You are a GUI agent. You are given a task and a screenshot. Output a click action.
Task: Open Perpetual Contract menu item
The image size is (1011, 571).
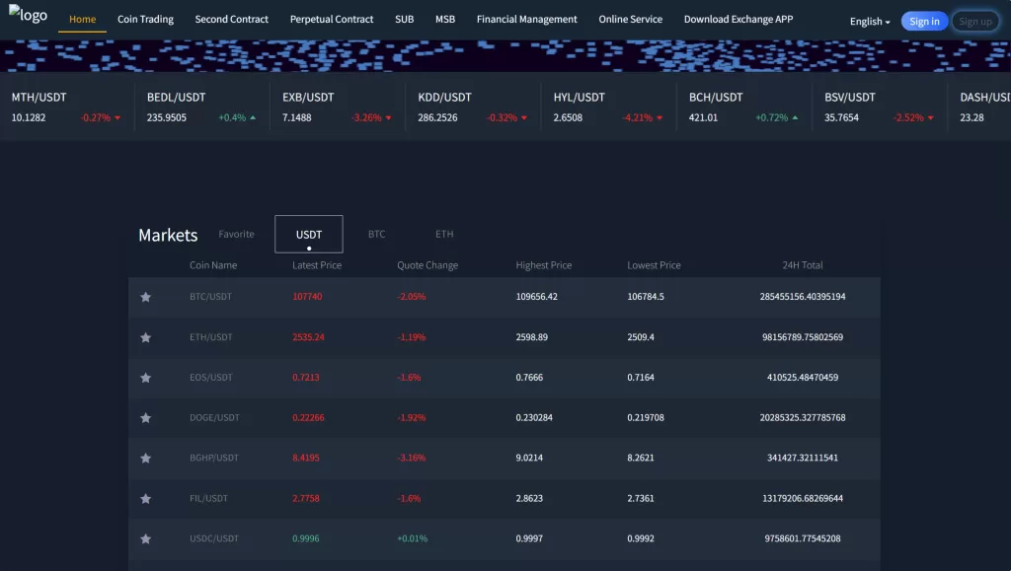coord(332,20)
